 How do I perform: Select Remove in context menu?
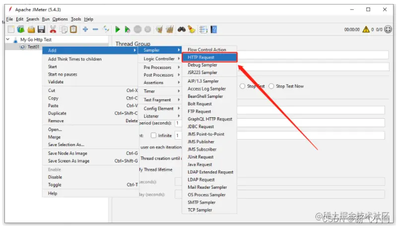tap(90, 121)
